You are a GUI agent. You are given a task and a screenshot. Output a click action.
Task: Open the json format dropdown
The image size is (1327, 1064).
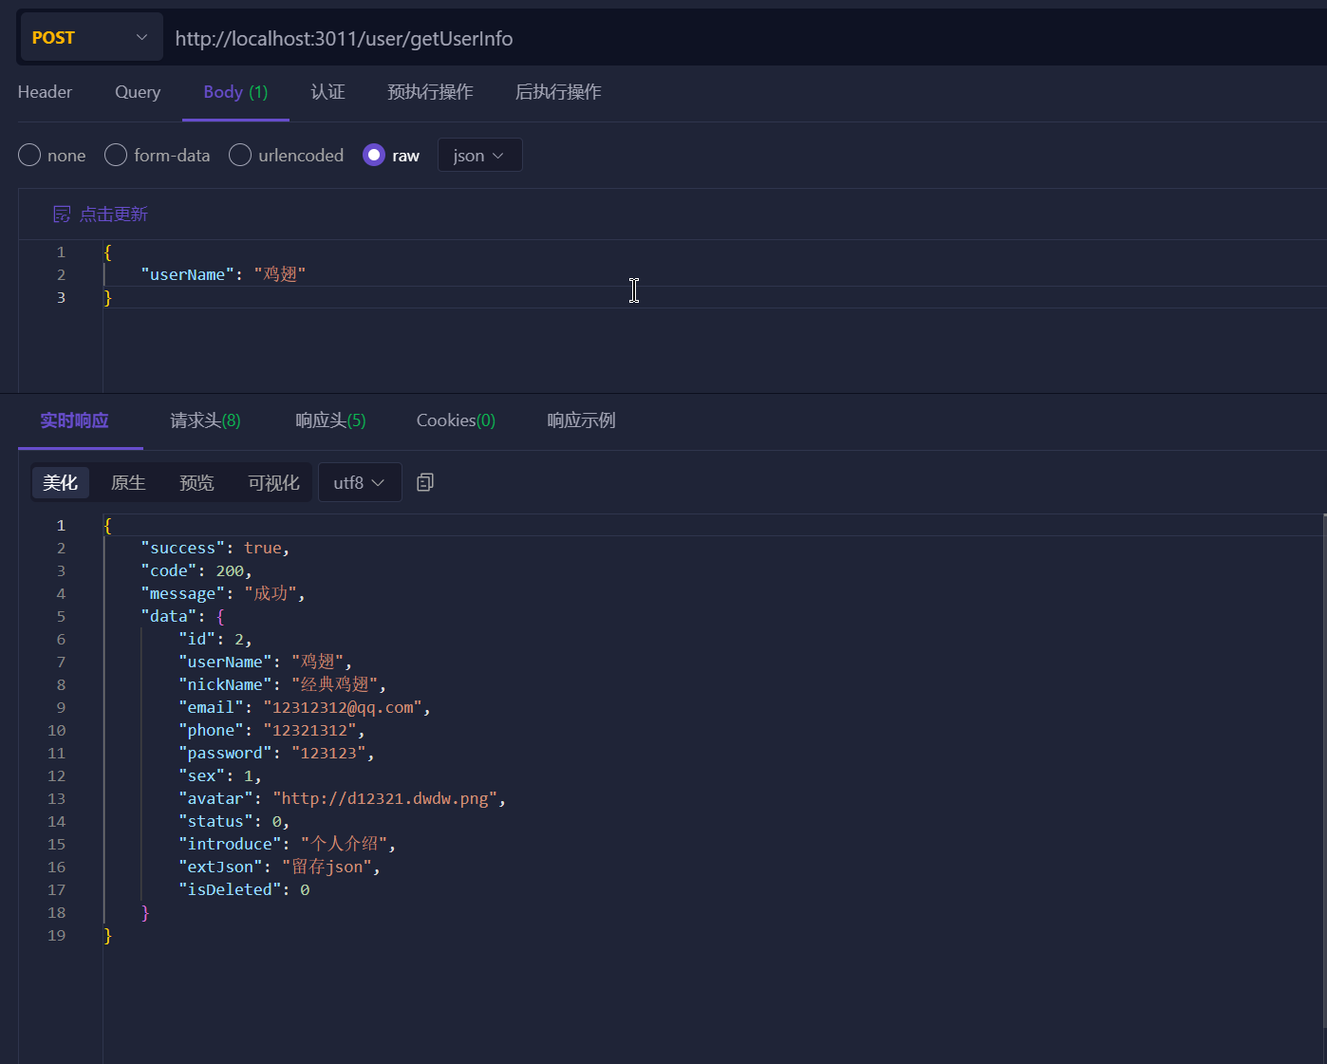click(x=479, y=156)
